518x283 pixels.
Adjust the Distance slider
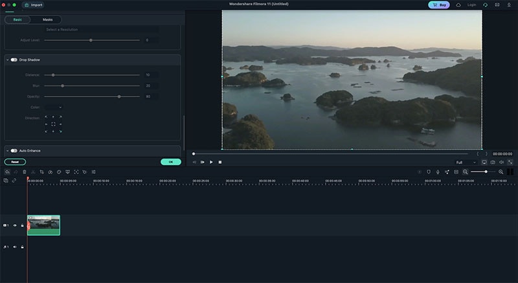click(92, 75)
